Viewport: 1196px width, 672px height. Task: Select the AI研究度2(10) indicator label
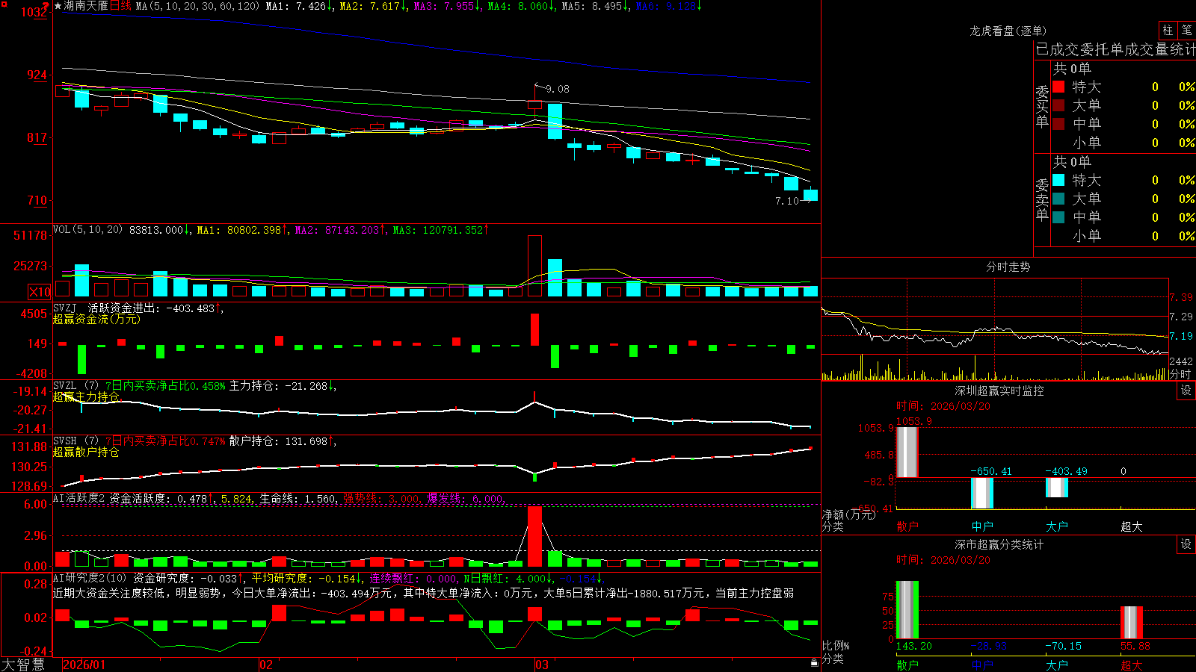[x=90, y=578]
